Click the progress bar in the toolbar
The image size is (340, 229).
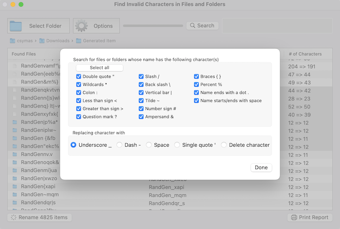pyautogui.click(x=153, y=26)
